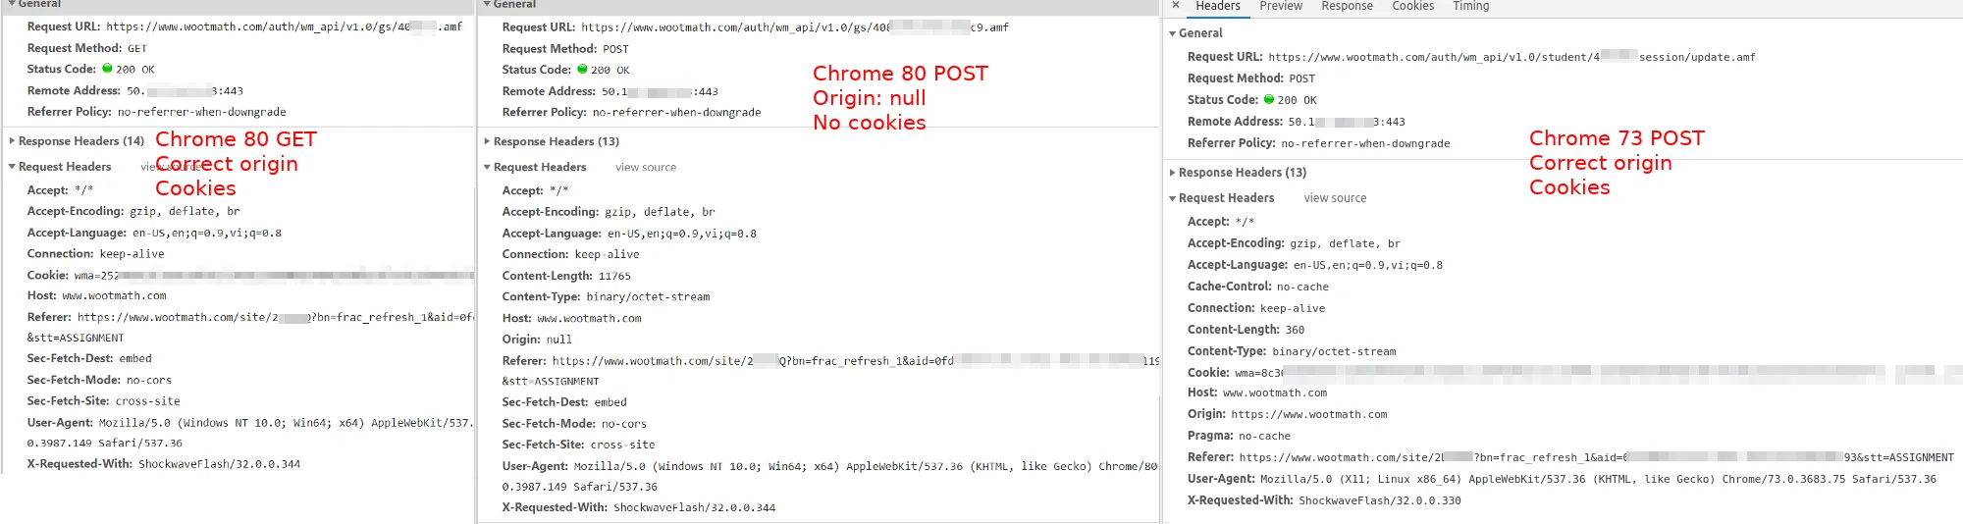Select the Linux x86_64 User-Agent row
The image size is (1963, 524).
point(1562,479)
